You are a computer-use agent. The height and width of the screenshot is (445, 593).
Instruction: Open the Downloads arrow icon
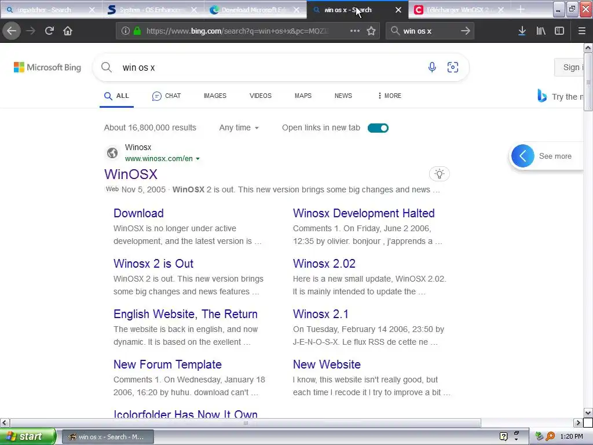coord(522,31)
